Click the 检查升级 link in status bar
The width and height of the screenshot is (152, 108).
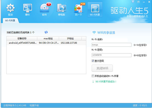click(34, 105)
